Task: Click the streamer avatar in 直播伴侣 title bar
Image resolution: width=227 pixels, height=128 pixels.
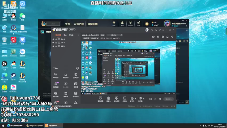Action: pos(147,30)
